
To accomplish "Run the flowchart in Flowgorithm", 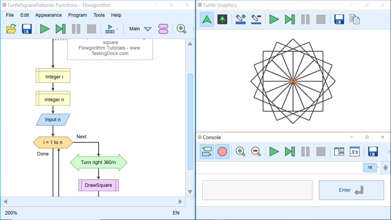I will (45, 29).
